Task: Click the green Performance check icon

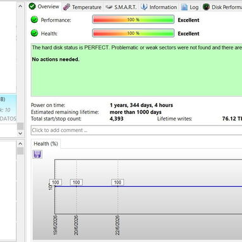Action: tap(34, 20)
